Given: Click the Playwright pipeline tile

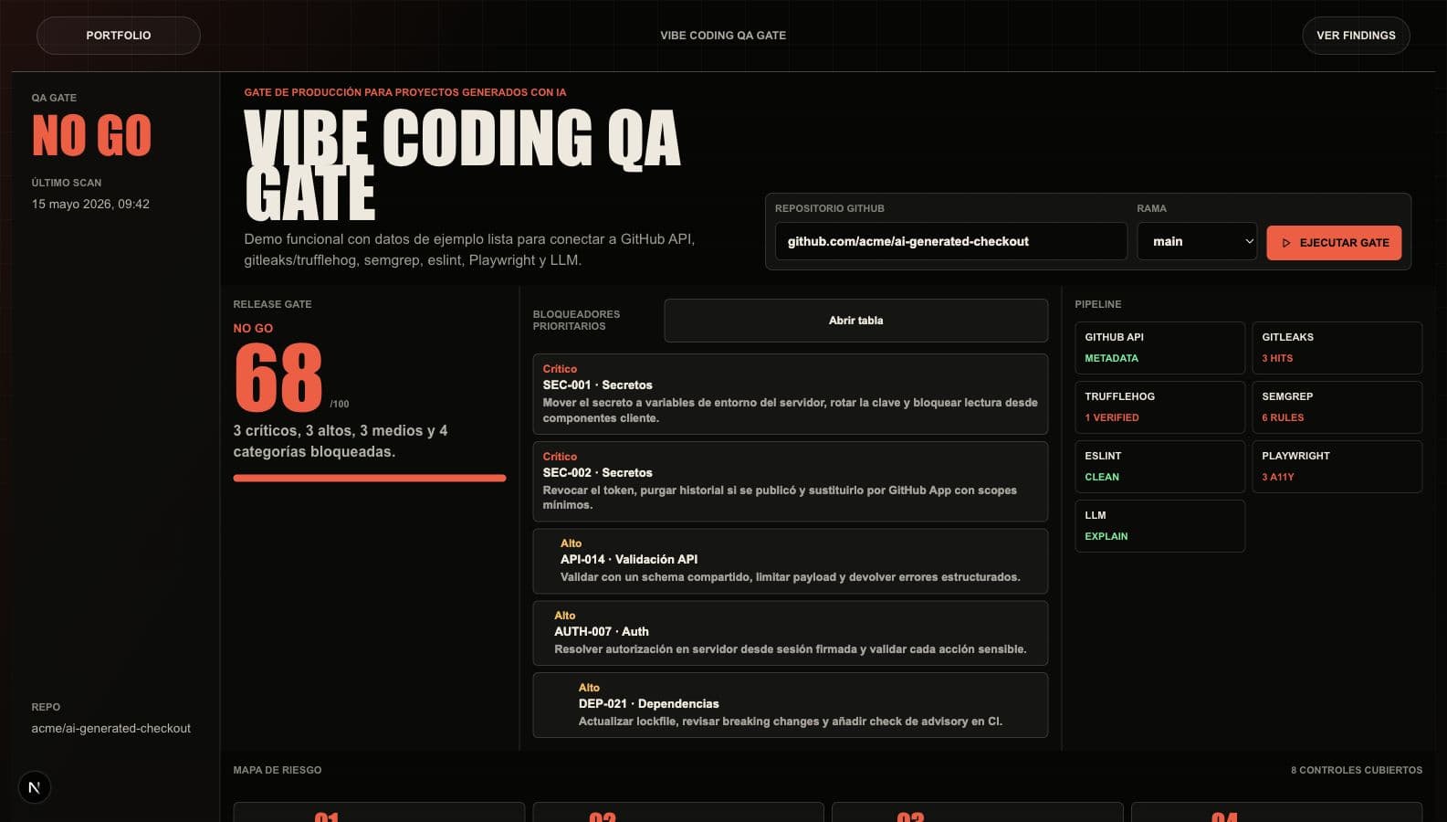Looking at the screenshot, I should (x=1337, y=467).
